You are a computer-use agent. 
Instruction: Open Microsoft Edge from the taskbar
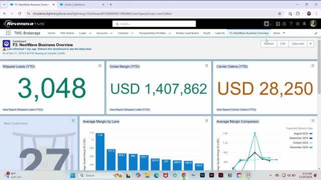pos(156,175)
